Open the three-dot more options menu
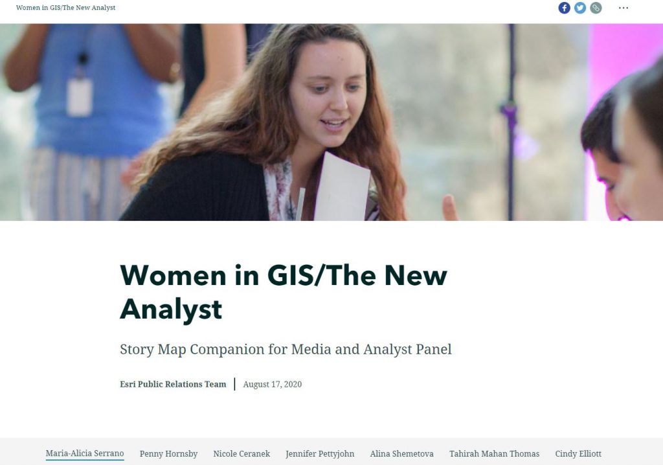 pyautogui.click(x=624, y=8)
